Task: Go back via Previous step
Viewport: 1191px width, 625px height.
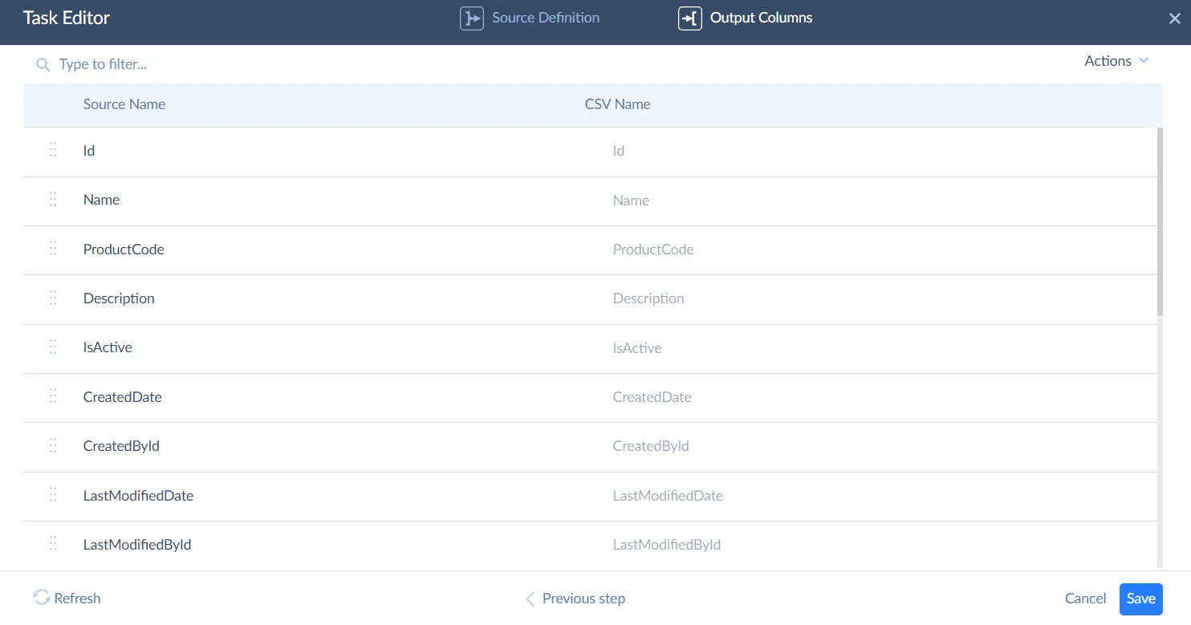Action: (x=575, y=598)
